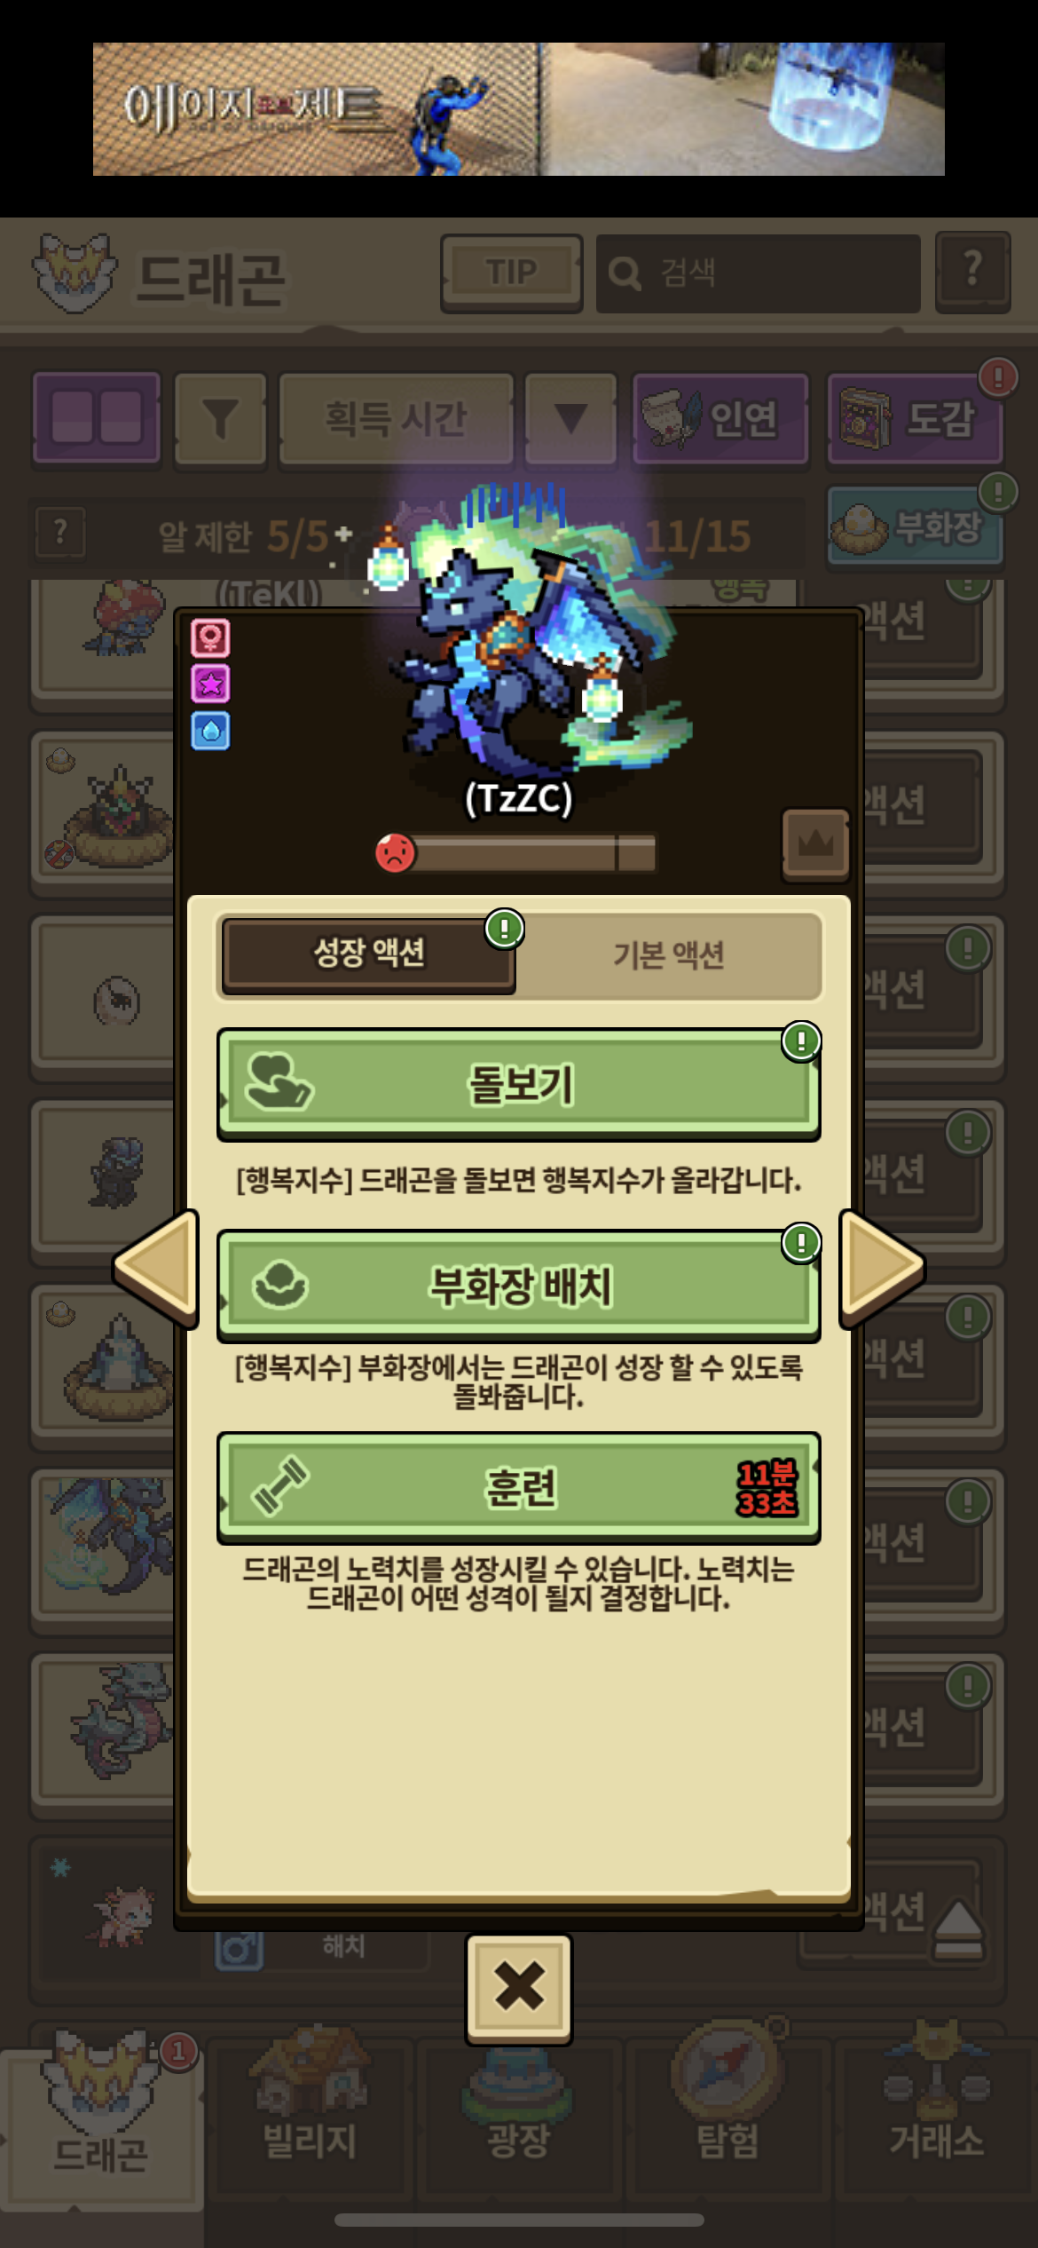Screen dimensions: 1038x2248
Task: Select the 성장 액션 tab
Action: 368,954
